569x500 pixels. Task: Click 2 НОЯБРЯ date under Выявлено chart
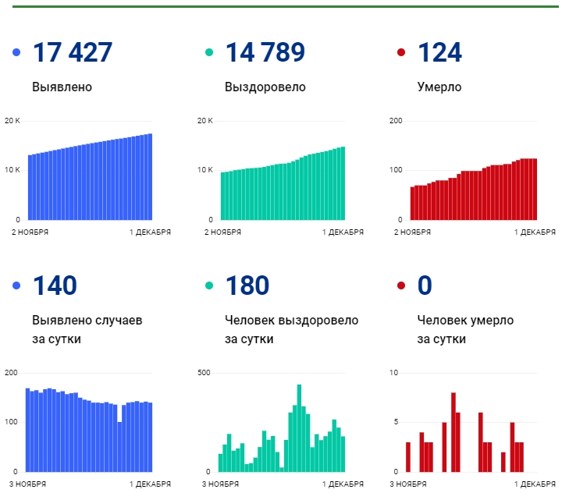coord(30,232)
